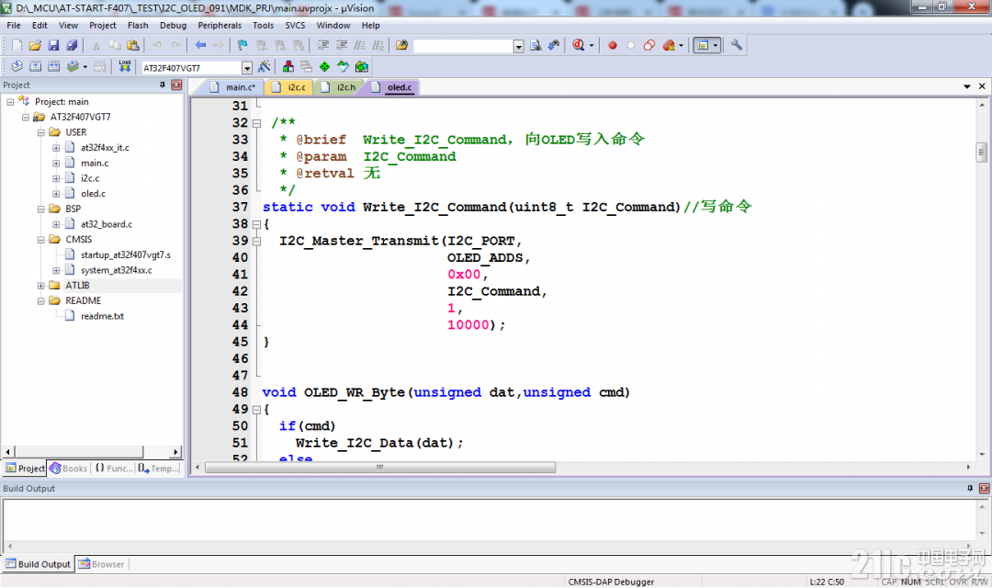This screenshot has width=992, height=588.
Task: Expand the oled.c file node
Action: 56,194
